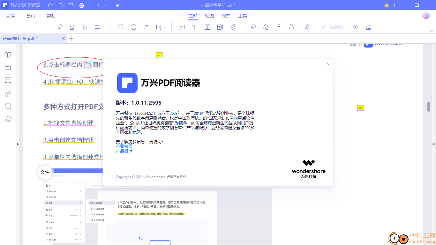Select the signature pen tool

307,27
